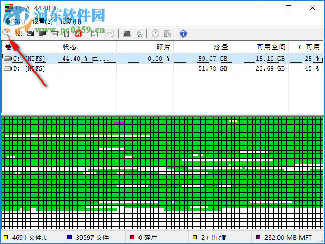This screenshot has width=325, height=244.
Task: Click the Analyze magnifier toolbar icon
Action: 6,33
